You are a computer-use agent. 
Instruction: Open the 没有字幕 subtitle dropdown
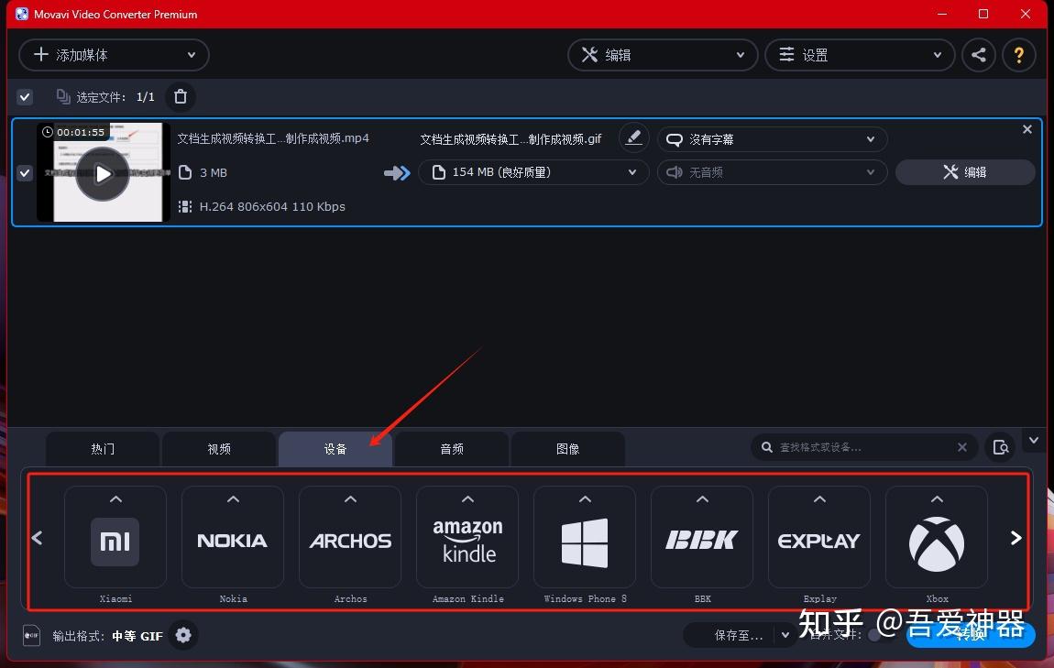772,139
